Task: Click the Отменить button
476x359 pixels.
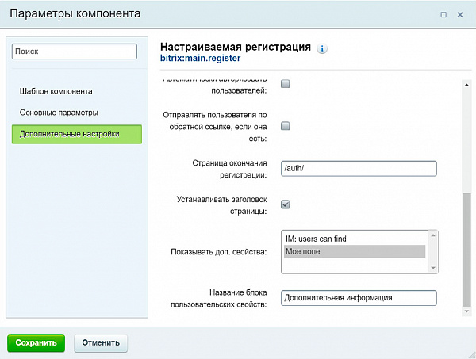Action: coord(101,342)
